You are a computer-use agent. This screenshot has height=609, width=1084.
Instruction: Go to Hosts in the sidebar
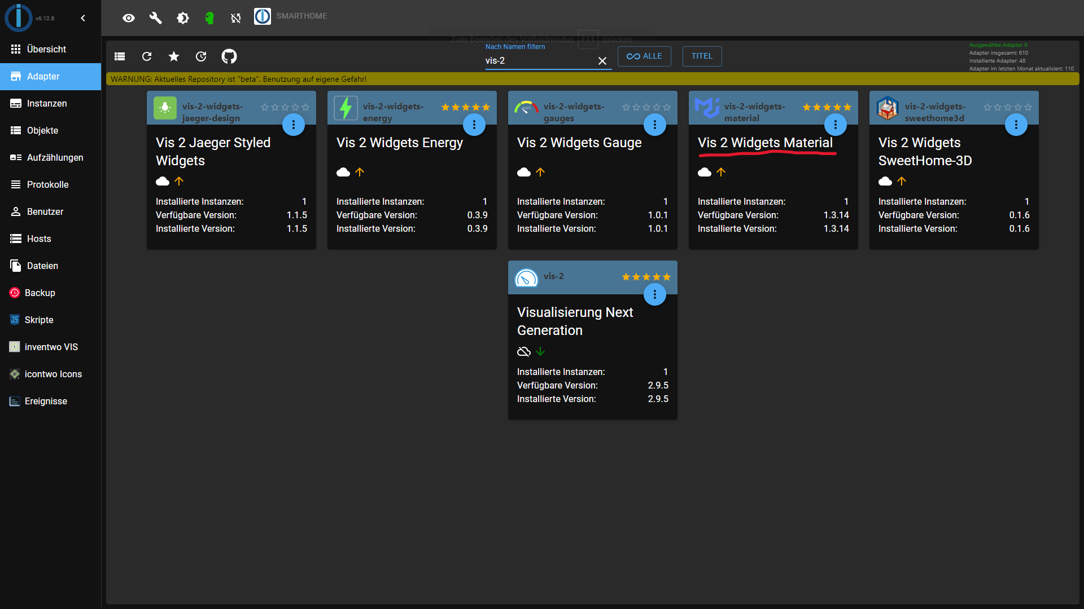click(51, 239)
